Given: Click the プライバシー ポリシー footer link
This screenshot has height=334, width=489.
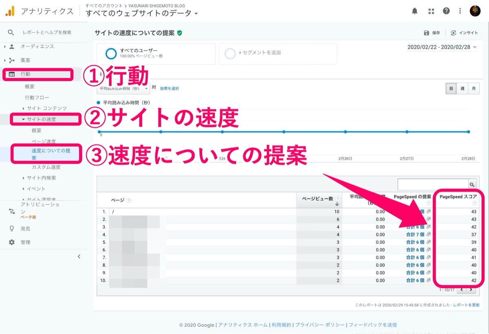Looking at the screenshot, I should click(x=320, y=325).
